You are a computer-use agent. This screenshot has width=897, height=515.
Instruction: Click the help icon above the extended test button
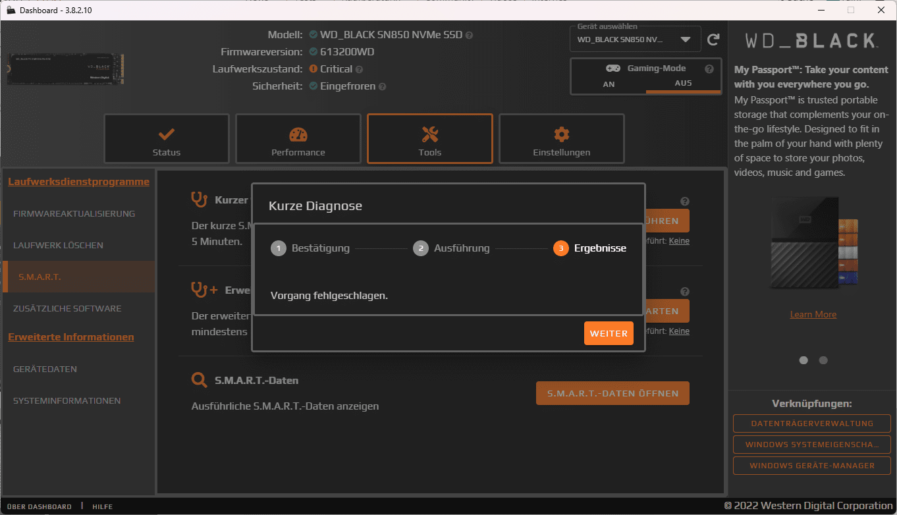coord(685,292)
